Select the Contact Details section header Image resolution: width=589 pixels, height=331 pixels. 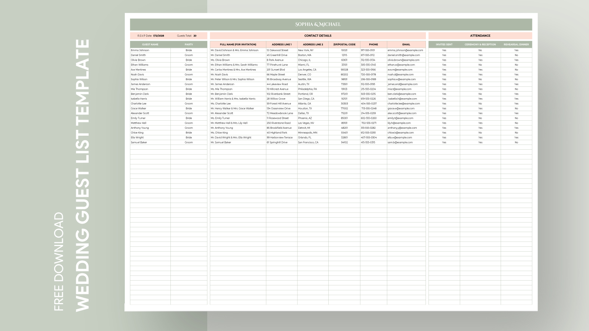(x=318, y=36)
